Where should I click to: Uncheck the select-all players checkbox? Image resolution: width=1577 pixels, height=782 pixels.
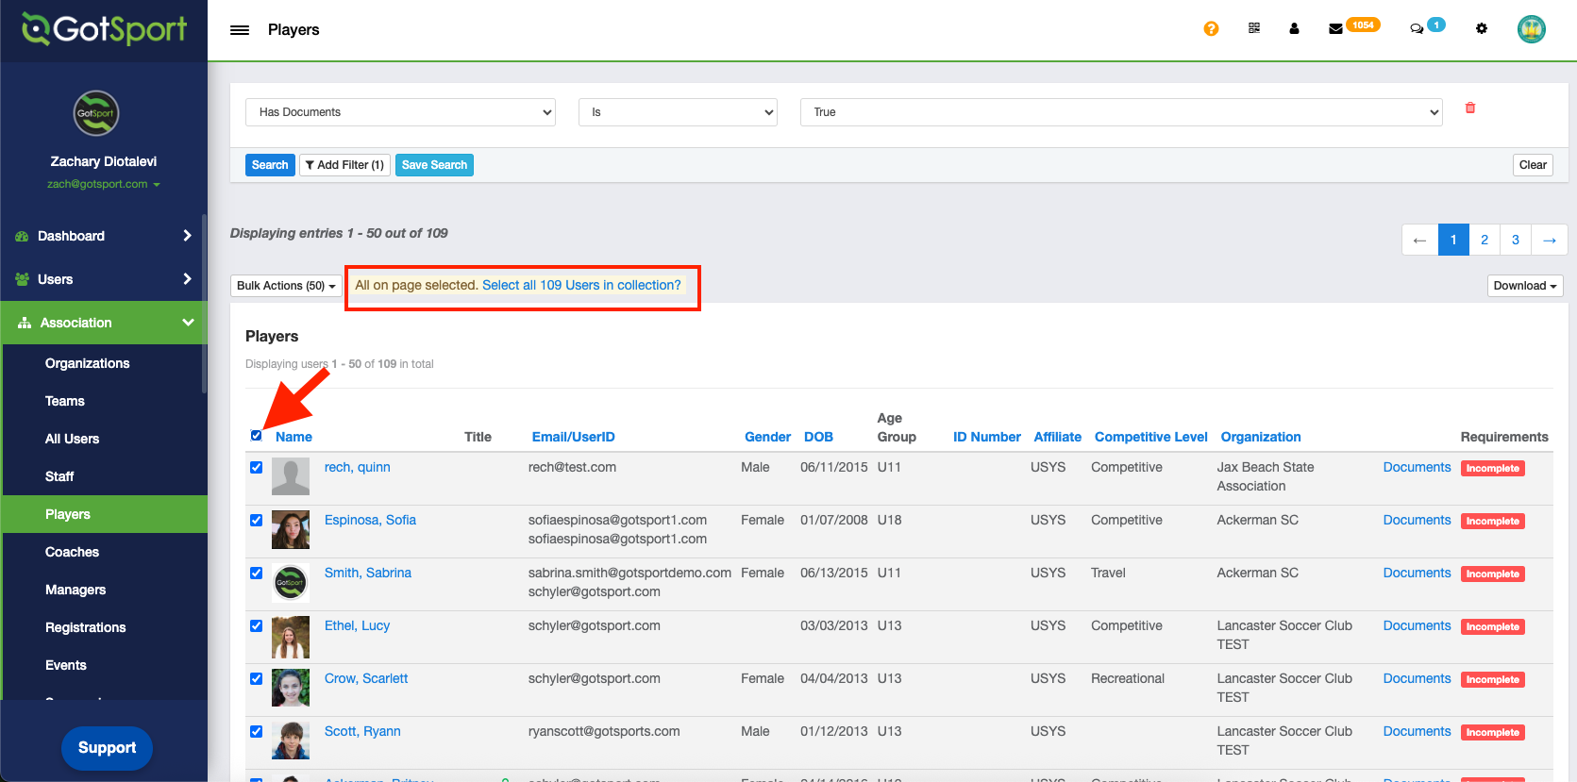tap(257, 436)
